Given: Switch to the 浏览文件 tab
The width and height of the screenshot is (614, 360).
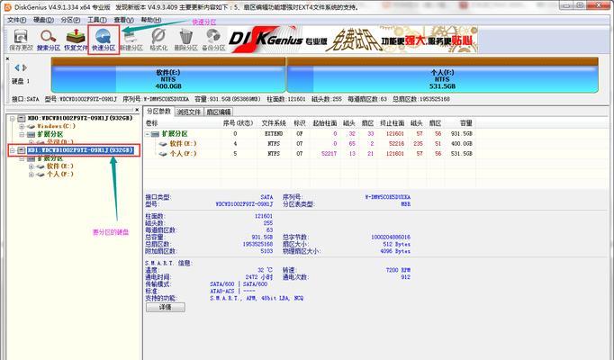Looking at the screenshot, I should tap(189, 112).
